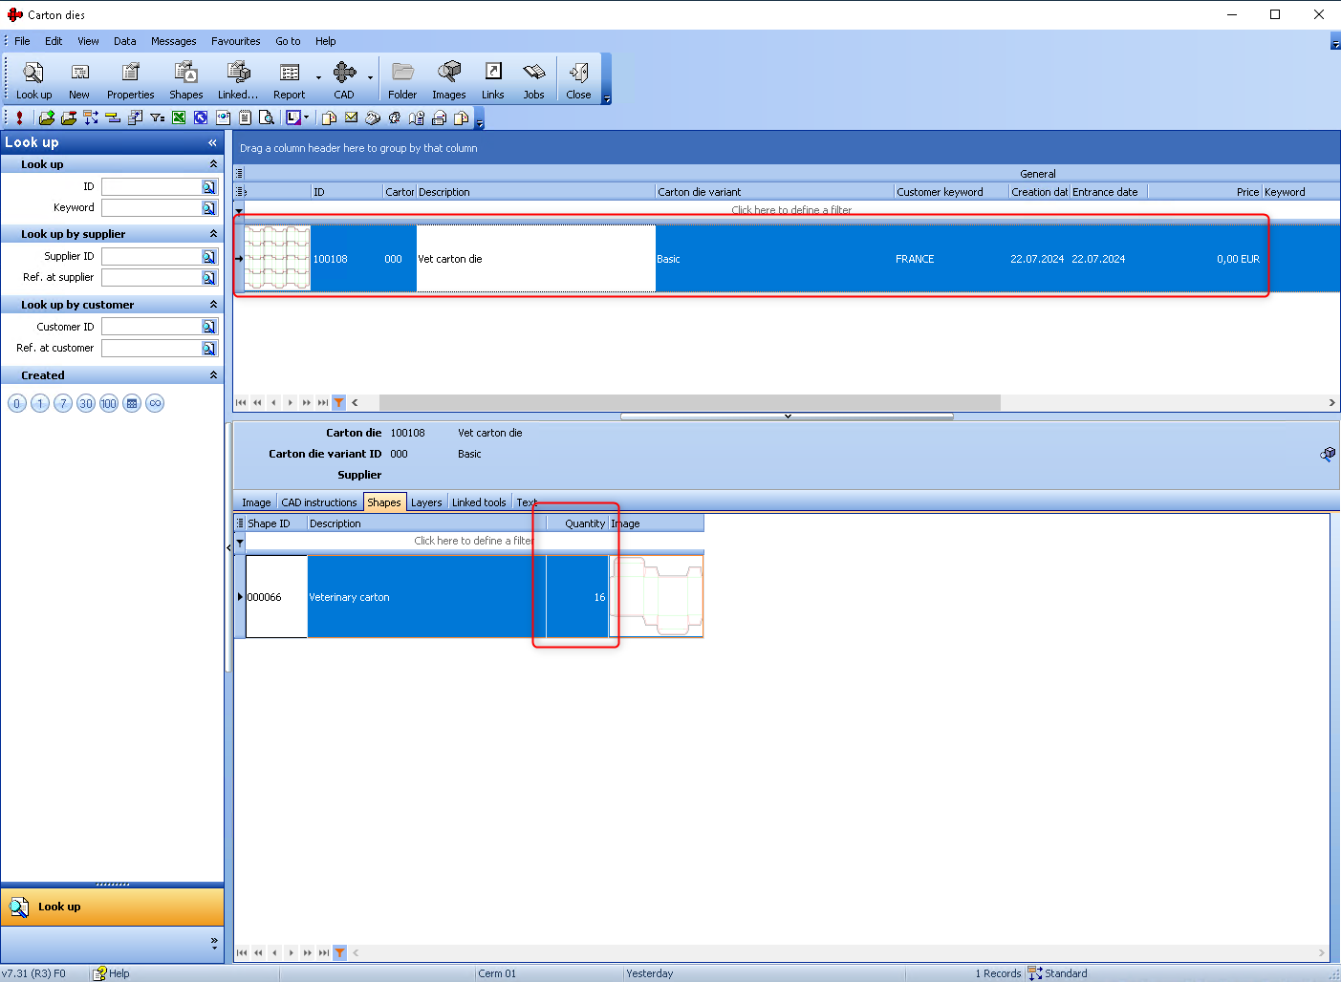Click the Vet carton die thumbnail image

pos(277,258)
